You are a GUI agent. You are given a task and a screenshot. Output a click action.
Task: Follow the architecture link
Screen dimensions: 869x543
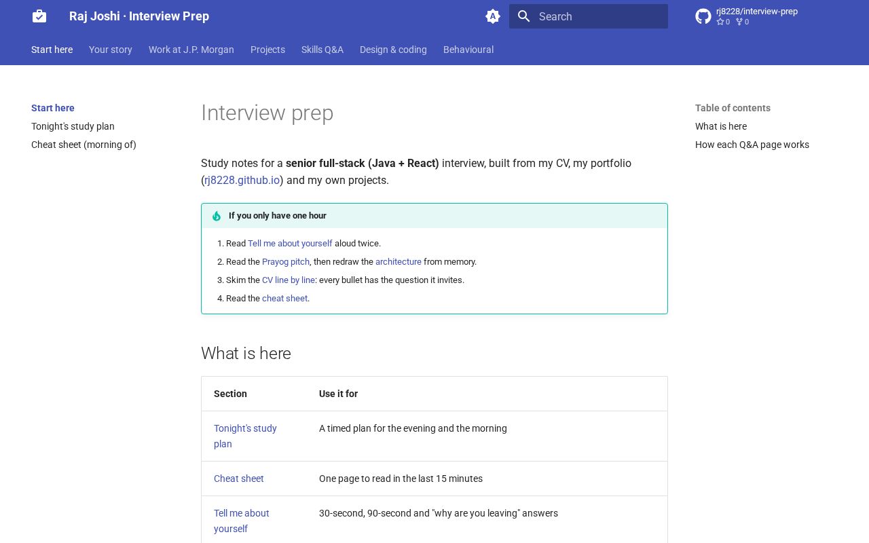pos(399,261)
